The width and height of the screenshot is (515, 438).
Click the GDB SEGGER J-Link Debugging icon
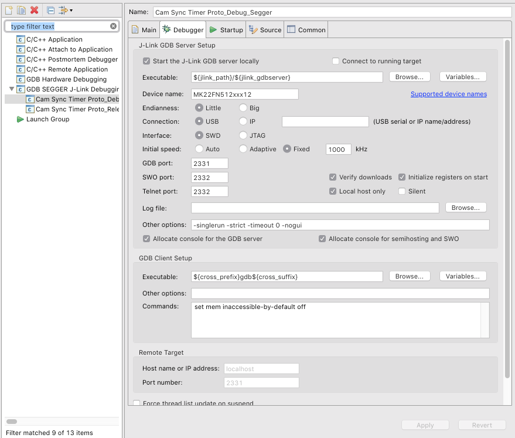(x=21, y=89)
